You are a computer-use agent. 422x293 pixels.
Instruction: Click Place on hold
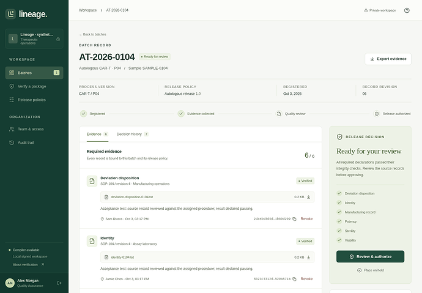point(370,270)
